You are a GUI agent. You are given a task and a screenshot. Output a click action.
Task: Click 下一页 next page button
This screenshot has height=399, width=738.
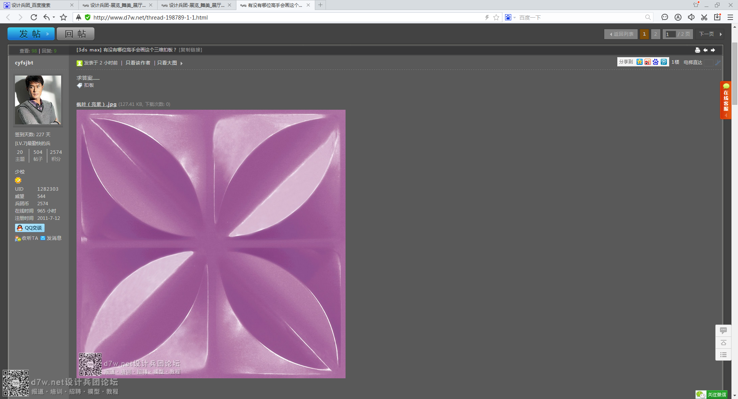click(x=710, y=34)
